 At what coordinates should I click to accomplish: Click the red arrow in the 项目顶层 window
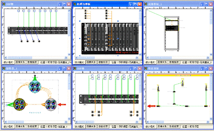click(152, 106)
